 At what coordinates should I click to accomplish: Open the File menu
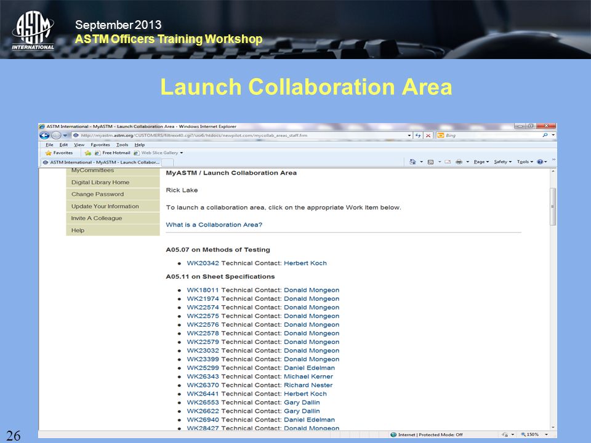coord(49,145)
